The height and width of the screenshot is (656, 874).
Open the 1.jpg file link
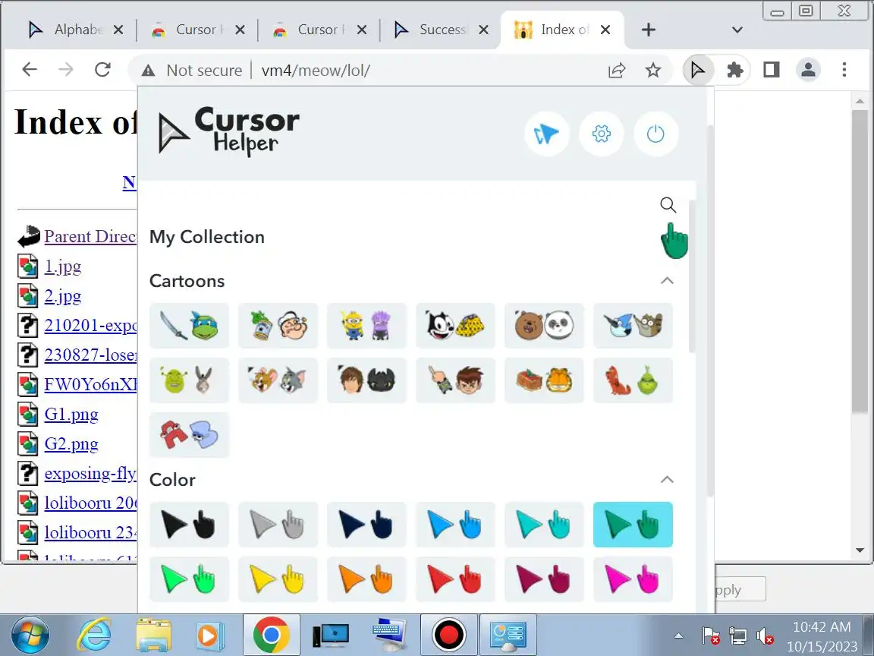pos(62,266)
